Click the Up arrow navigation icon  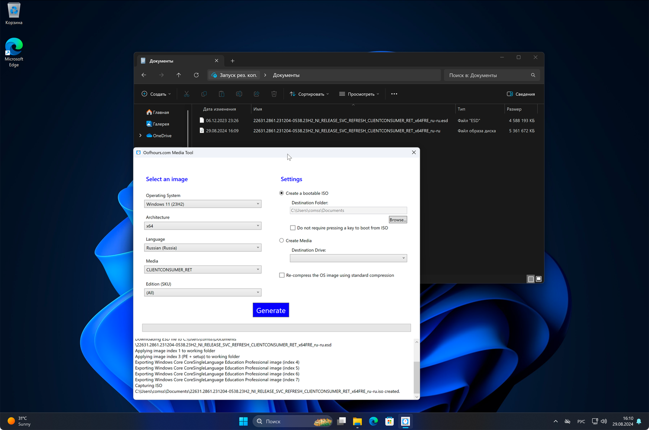pos(179,75)
